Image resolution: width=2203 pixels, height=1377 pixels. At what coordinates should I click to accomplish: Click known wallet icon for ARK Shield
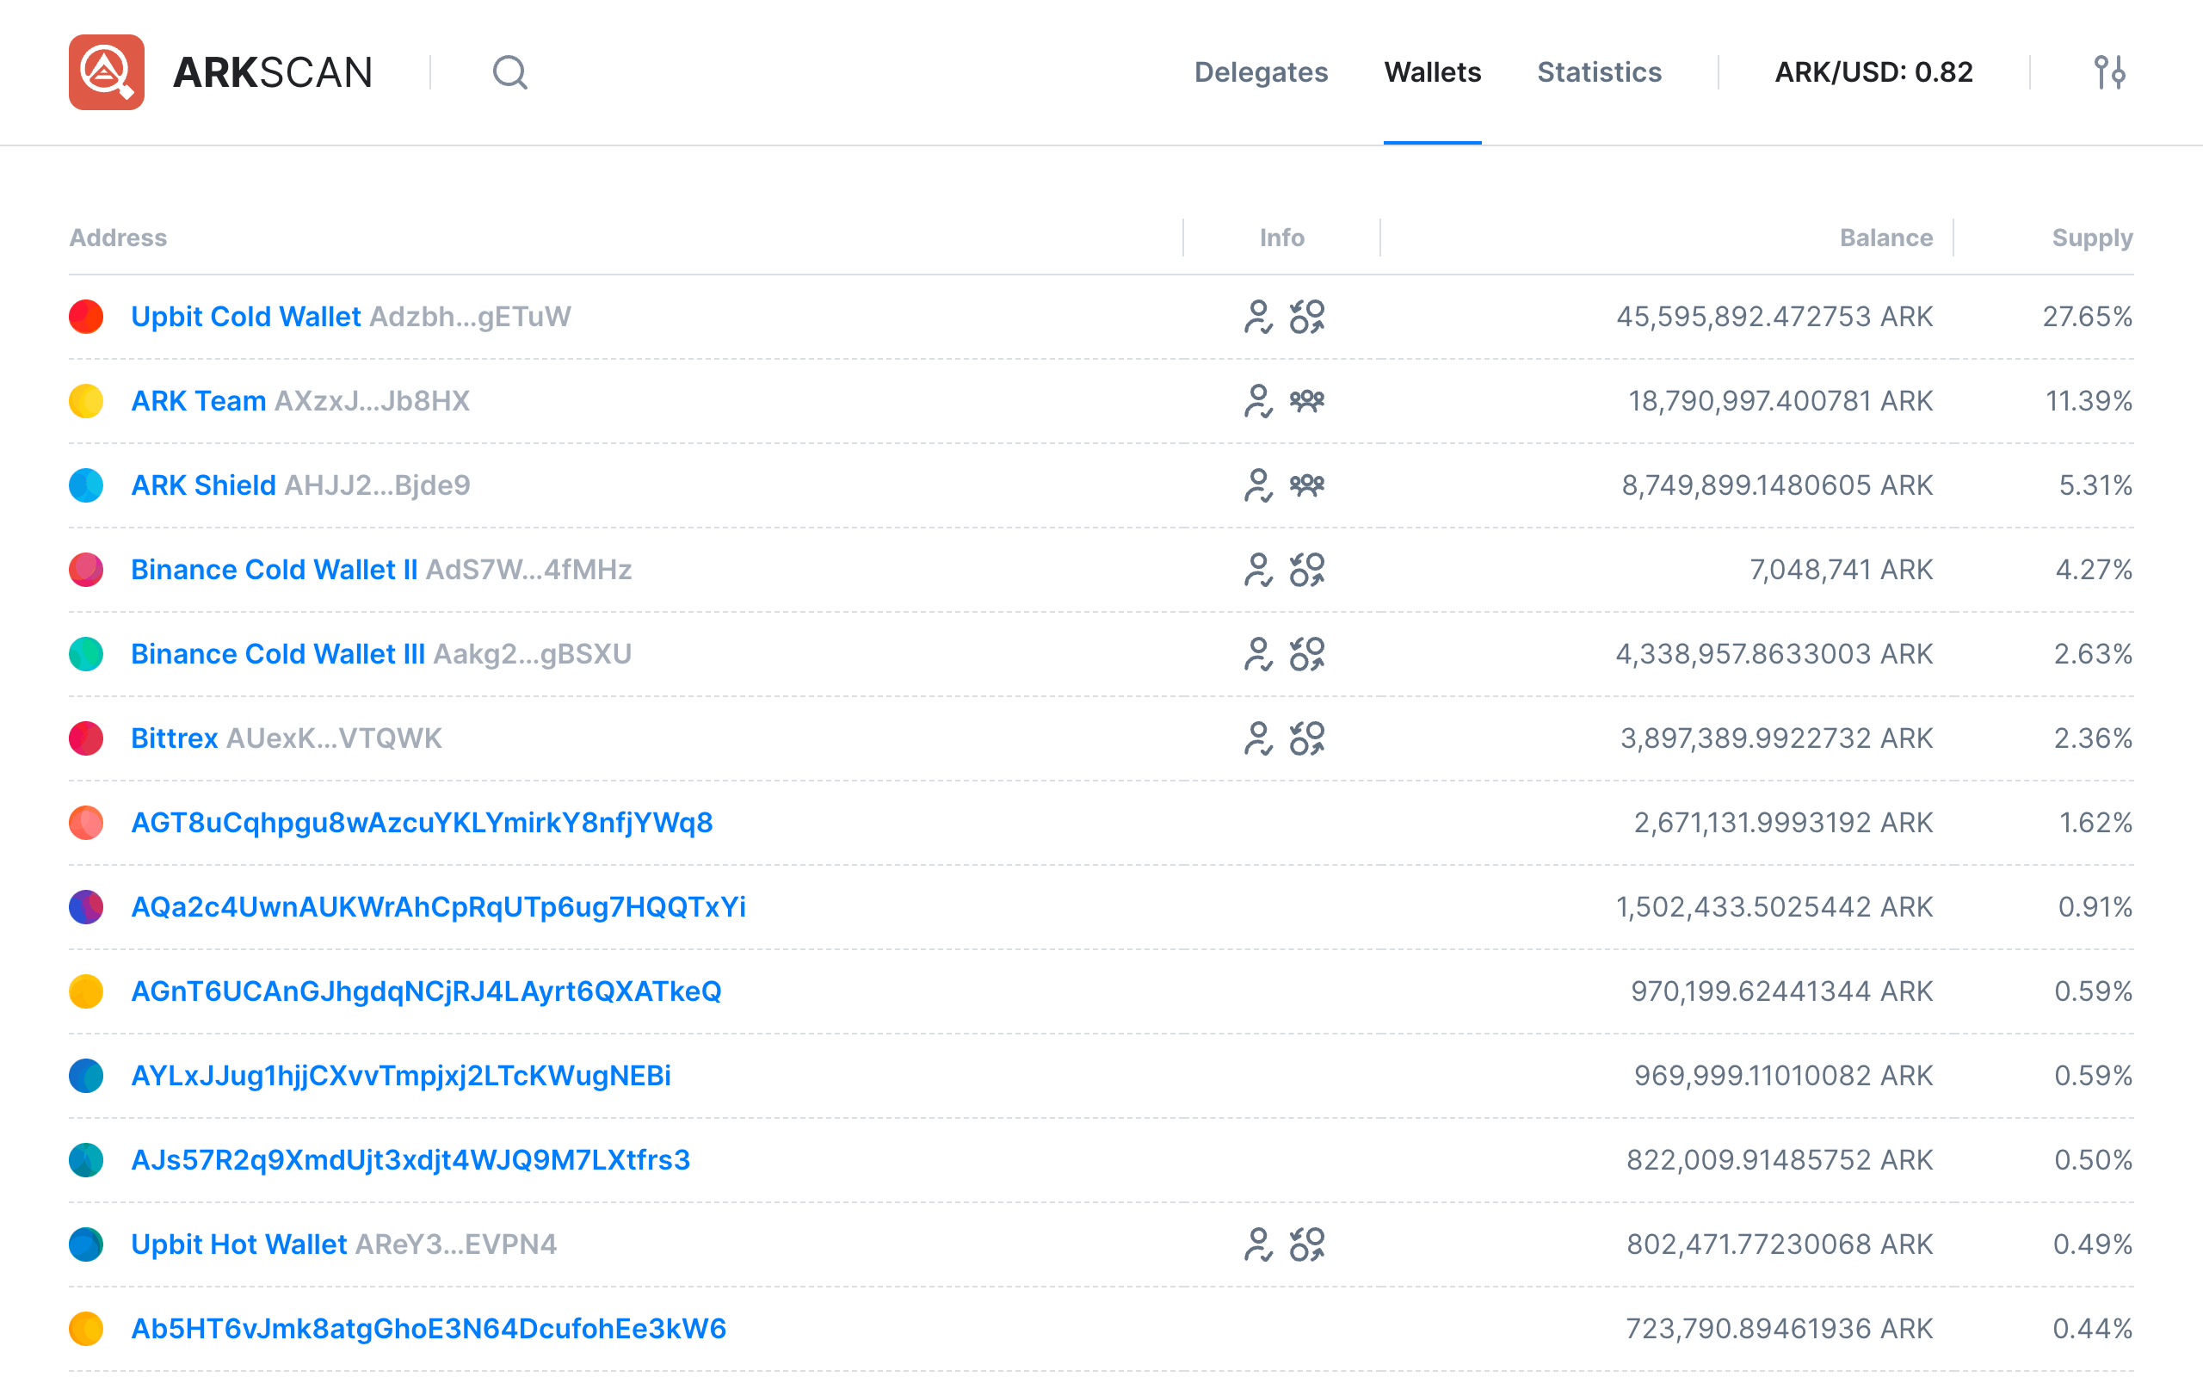(x=1258, y=485)
